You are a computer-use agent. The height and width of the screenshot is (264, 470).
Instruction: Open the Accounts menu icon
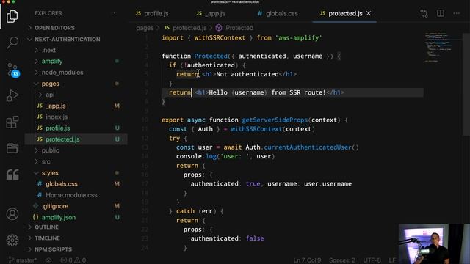(x=12, y=214)
